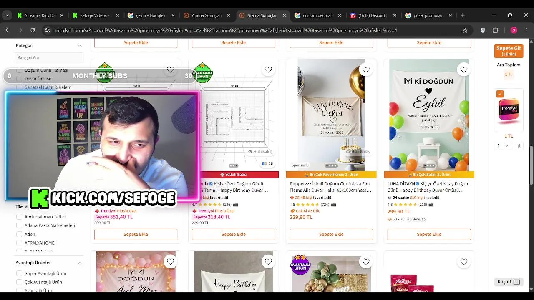Tick the Adana Pasta Malzemeleri checkbox
The width and height of the screenshot is (534, 300).
pos(19,225)
